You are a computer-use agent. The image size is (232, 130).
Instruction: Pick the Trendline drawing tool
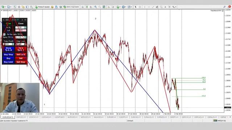click(153, 7)
